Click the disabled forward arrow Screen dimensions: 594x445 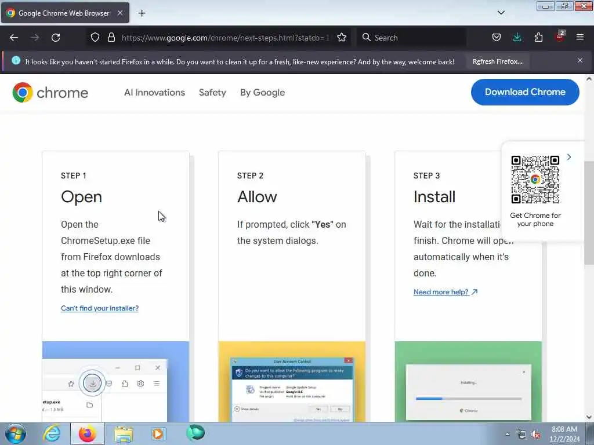[x=35, y=38]
